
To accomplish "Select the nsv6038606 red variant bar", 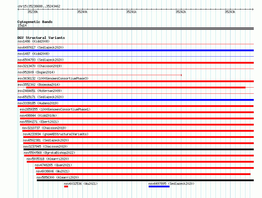I will (x=143, y=174).
